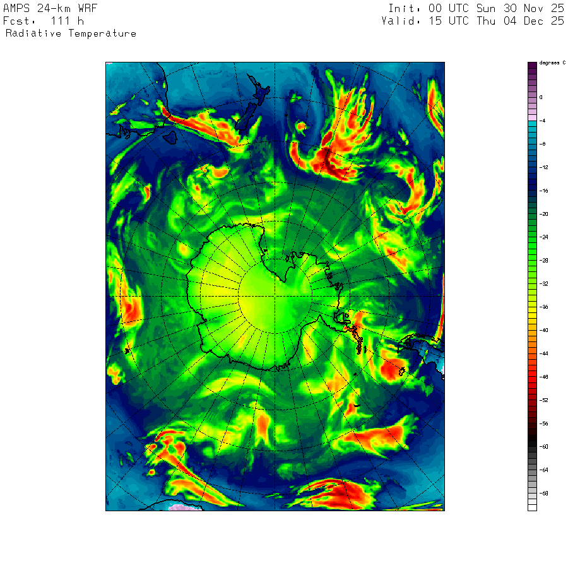Click the -48 value on the color scale
The image size is (568, 568).
pos(544,377)
